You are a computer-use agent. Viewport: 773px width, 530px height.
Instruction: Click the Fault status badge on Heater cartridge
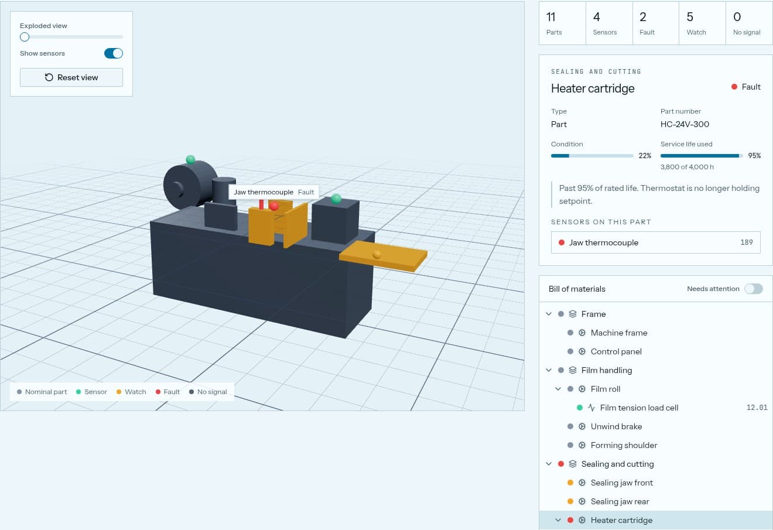coord(745,87)
